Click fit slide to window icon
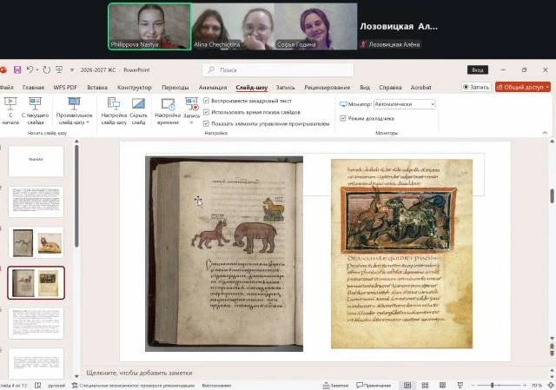Image resolution: width=556 pixels, height=390 pixels. 551,386
